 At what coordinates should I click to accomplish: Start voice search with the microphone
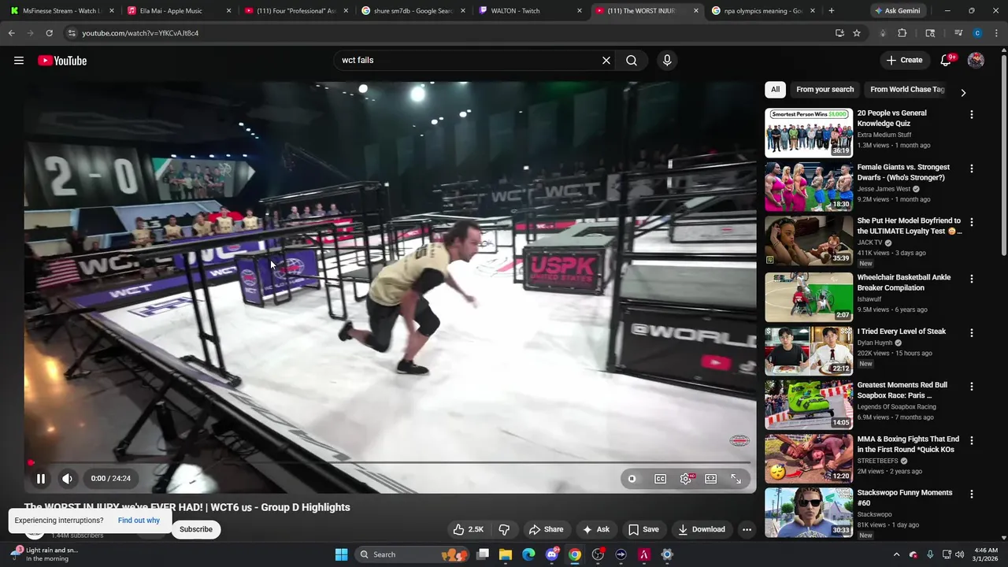[x=667, y=61]
